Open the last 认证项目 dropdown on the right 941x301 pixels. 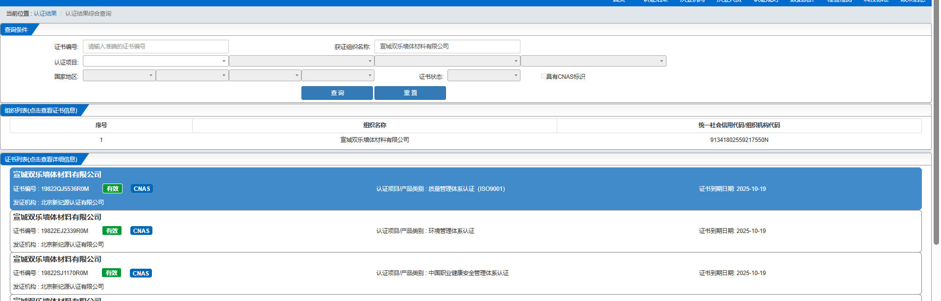pos(593,61)
